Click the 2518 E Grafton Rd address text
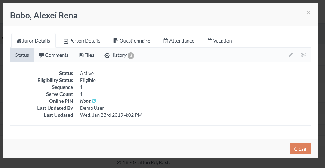This screenshot has height=168, width=325. pos(145,162)
